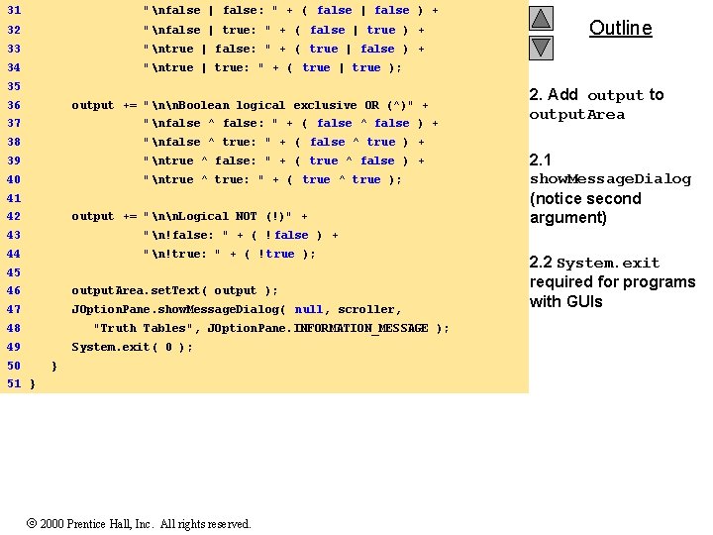Select the '2.2 System.exit' outline note
This screenshot has height=535, width=713.
[x=613, y=281]
